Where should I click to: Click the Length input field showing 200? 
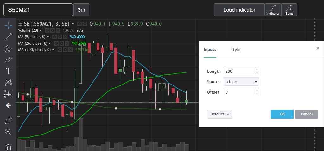(x=239, y=71)
